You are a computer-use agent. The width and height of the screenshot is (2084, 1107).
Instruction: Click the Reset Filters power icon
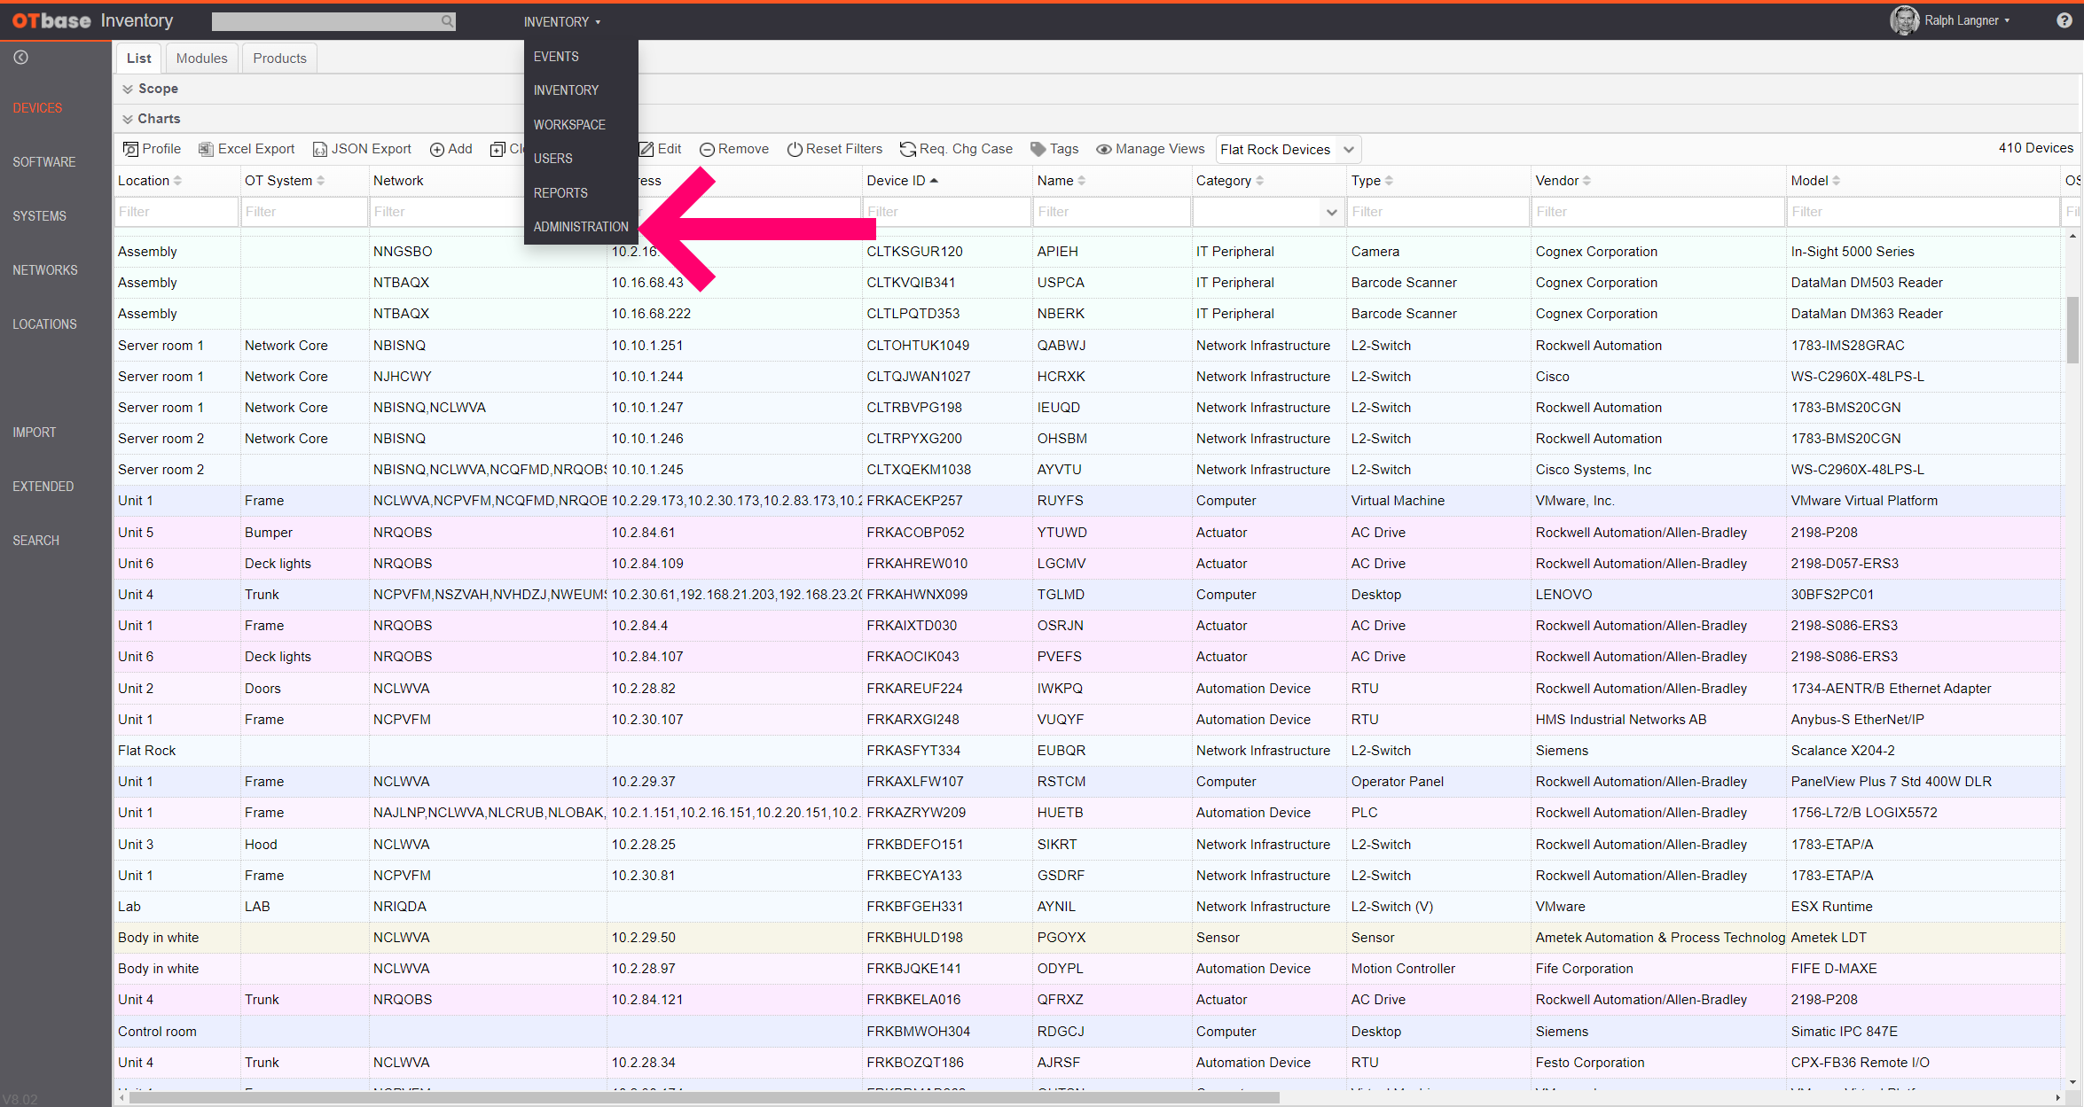pyautogui.click(x=795, y=149)
